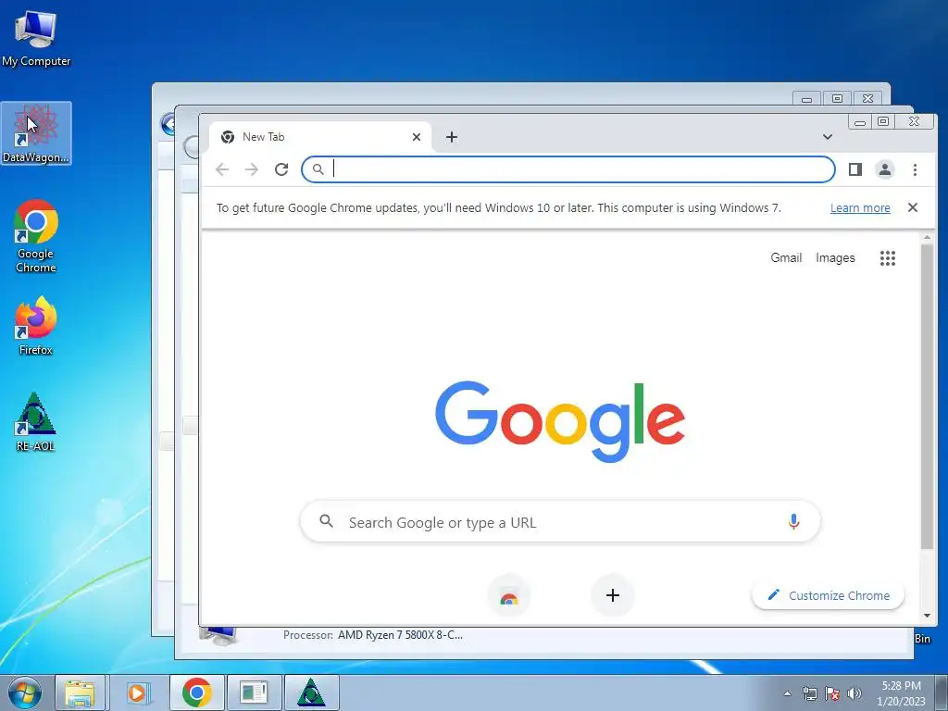Click the omnibox search magnifier icon
Screen dimensions: 948x711
coord(318,170)
